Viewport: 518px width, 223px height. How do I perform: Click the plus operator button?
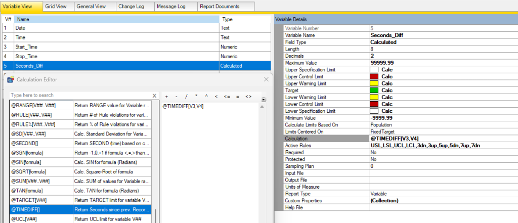[x=166, y=96]
